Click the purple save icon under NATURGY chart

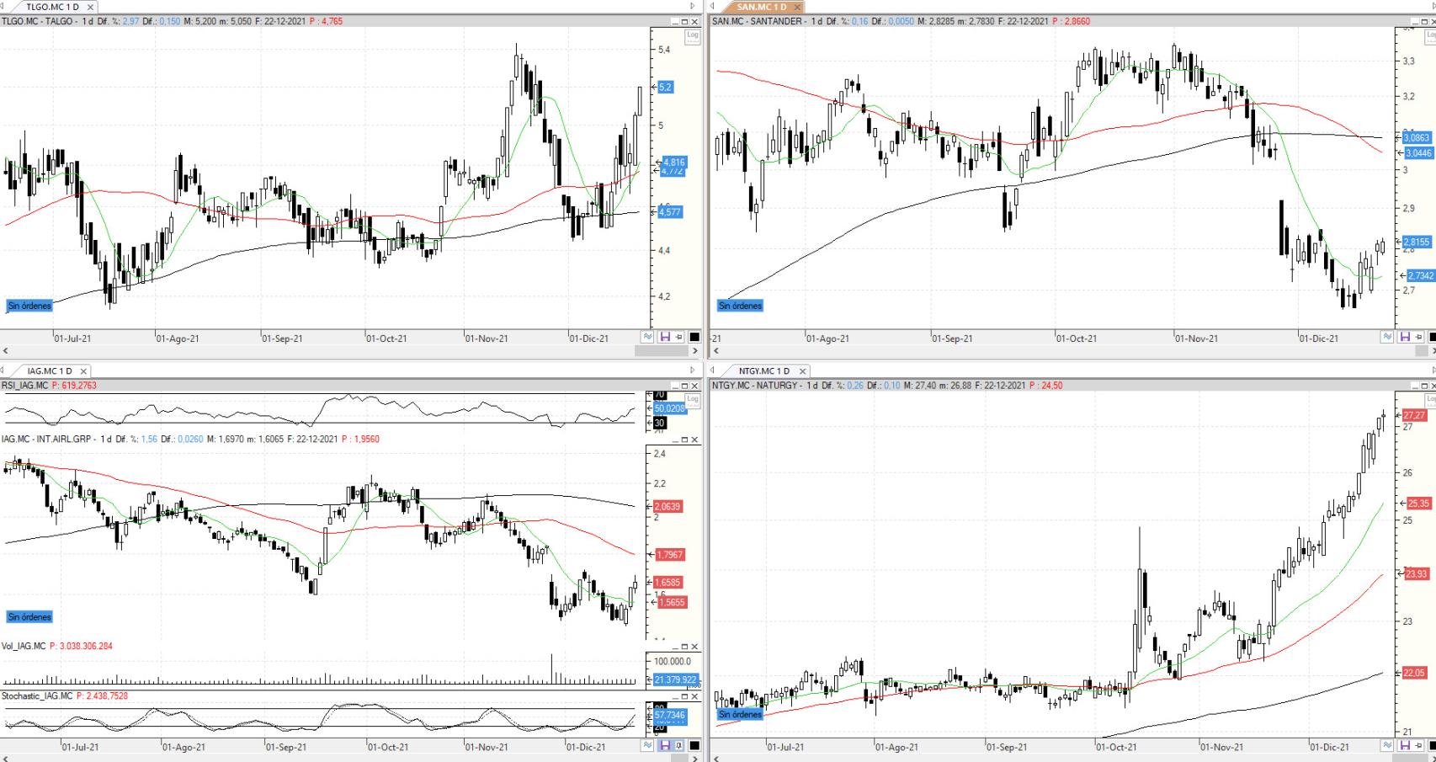1405,745
